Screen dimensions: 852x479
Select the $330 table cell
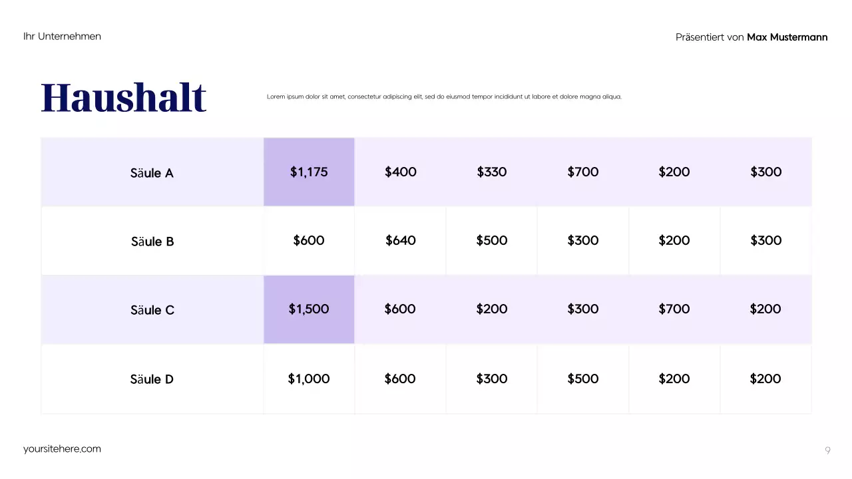click(x=492, y=172)
